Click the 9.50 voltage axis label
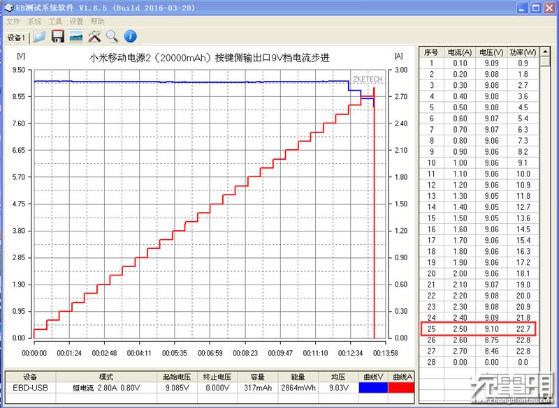 [19, 70]
